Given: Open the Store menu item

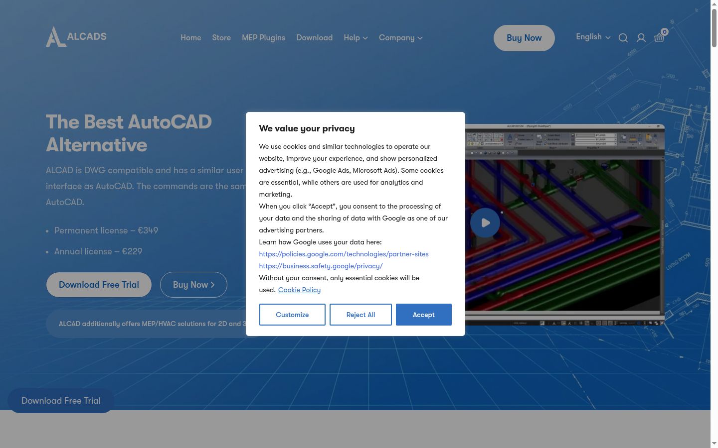Looking at the screenshot, I should click(x=221, y=38).
